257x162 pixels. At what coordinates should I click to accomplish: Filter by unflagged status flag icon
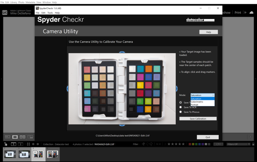(x=147, y=144)
